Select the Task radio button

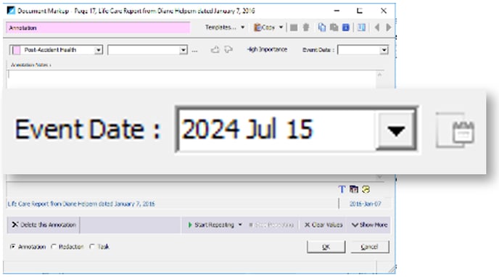coord(92,247)
